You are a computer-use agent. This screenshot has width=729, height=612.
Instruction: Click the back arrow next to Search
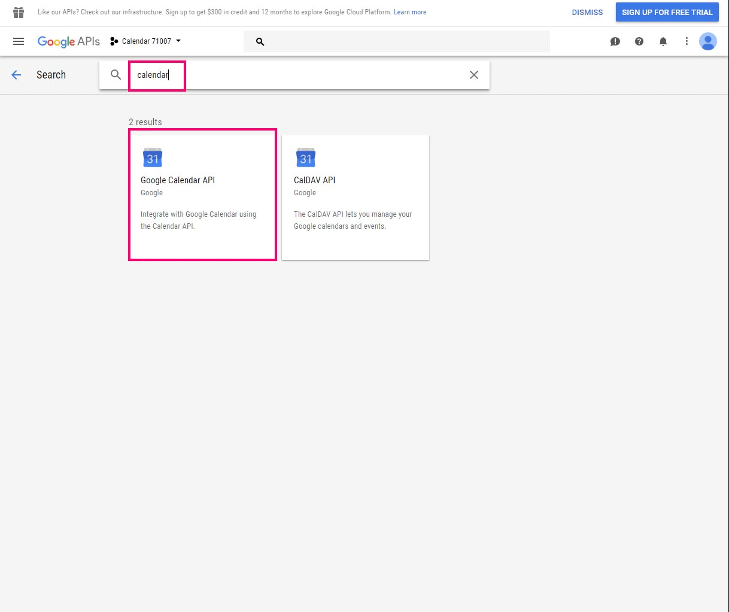[x=16, y=74]
